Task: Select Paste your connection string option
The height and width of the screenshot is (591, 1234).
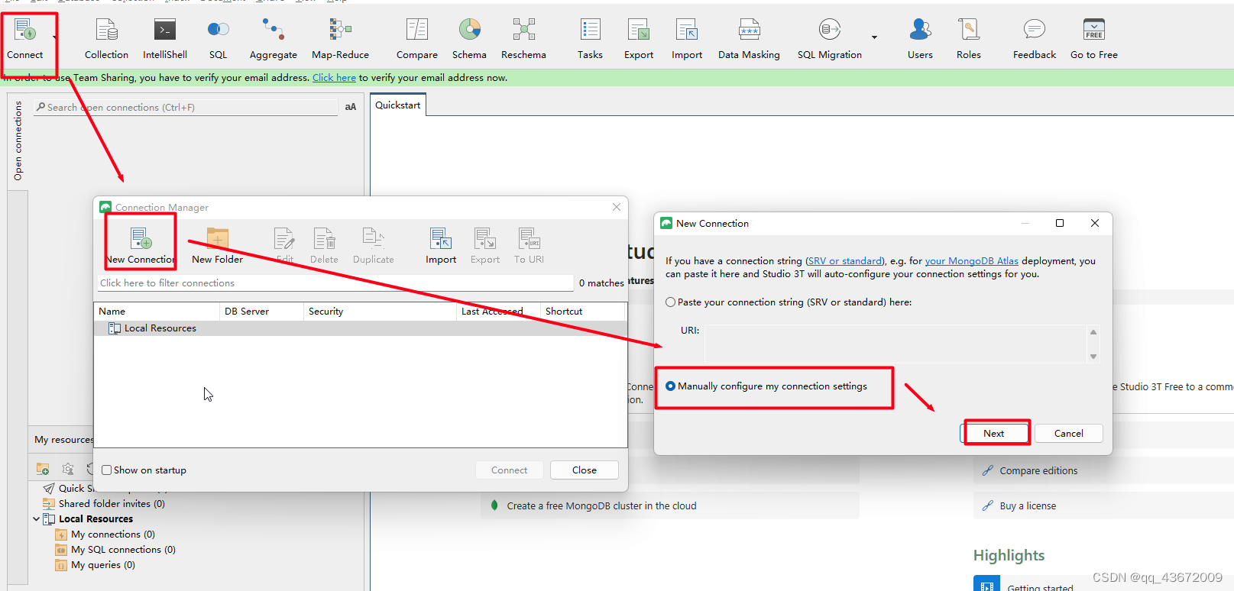Action: [670, 302]
